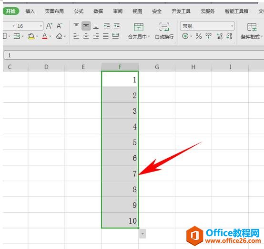This screenshot has height=249, width=264.
Task: Apply currency format icon
Action: tap(185, 36)
